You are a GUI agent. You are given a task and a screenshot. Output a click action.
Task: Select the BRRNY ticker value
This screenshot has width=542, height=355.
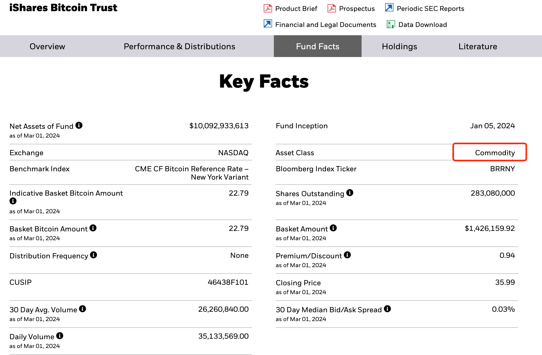coord(502,169)
